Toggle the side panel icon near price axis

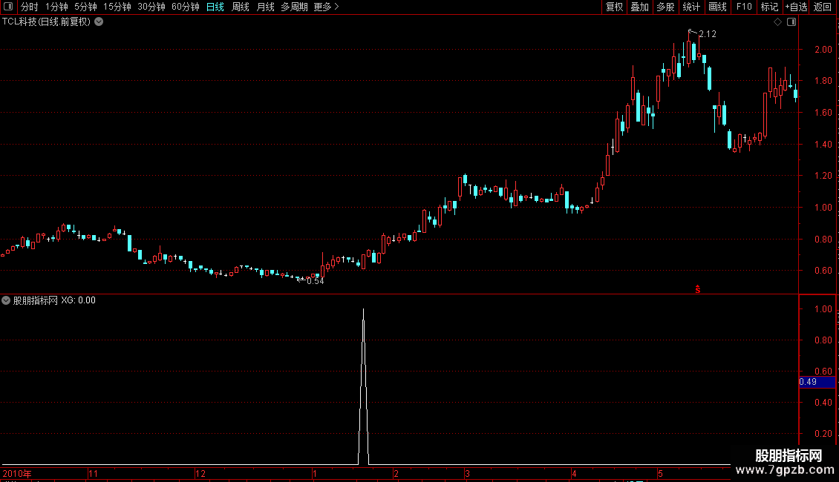pyautogui.click(x=791, y=22)
